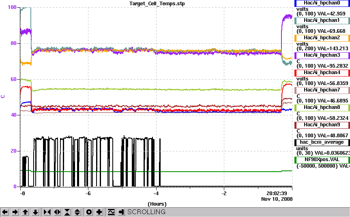Image resolution: width=350 pixels, height=217 pixels.
Task: Click the VAL=42.959 reading
Action: point(331,14)
